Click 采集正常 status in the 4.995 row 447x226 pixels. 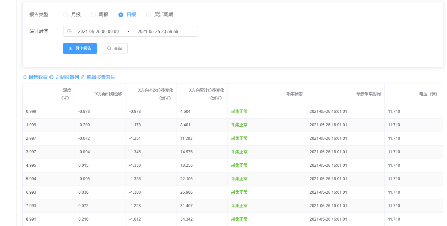pyautogui.click(x=239, y=165)
